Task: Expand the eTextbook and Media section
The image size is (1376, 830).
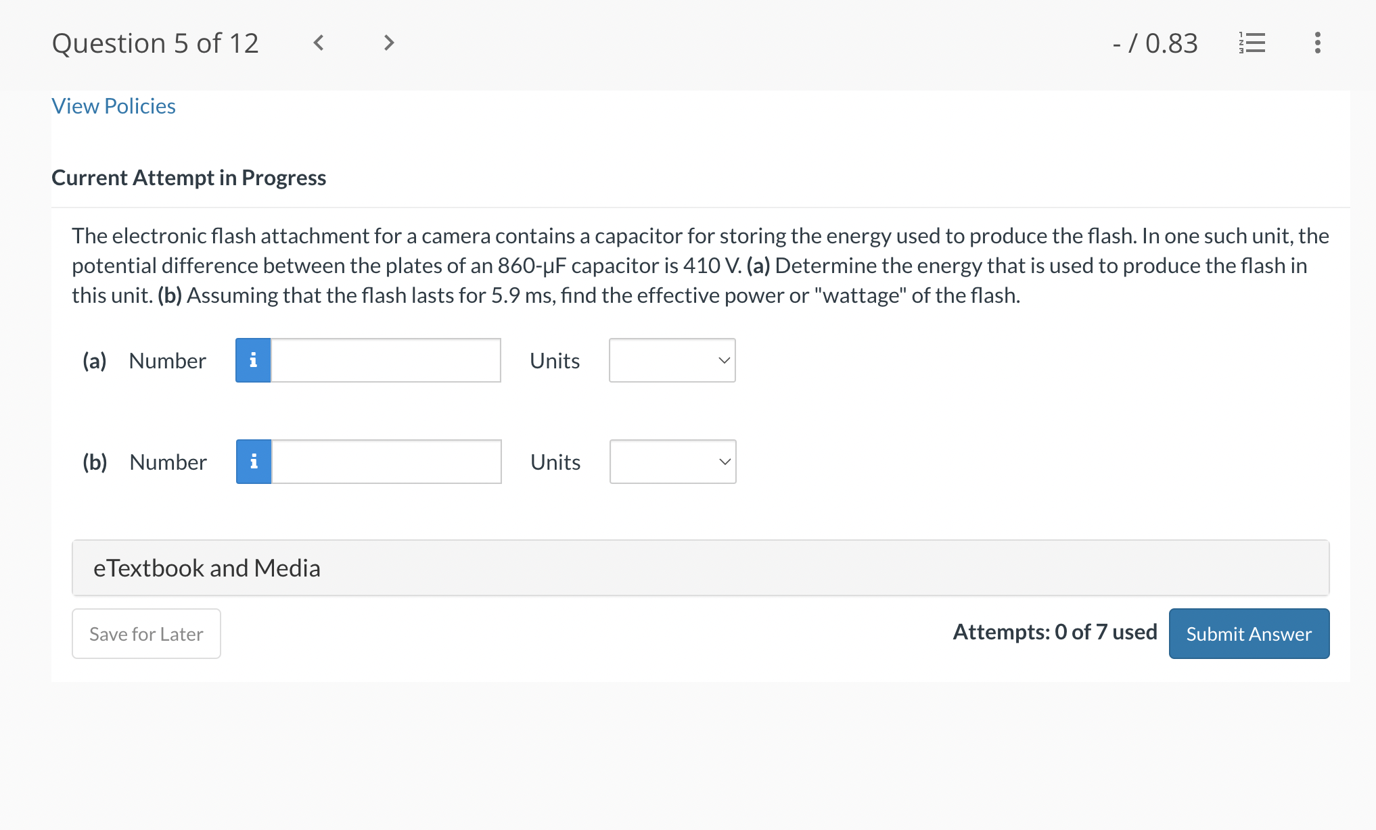Action: (x=701, y=568)
